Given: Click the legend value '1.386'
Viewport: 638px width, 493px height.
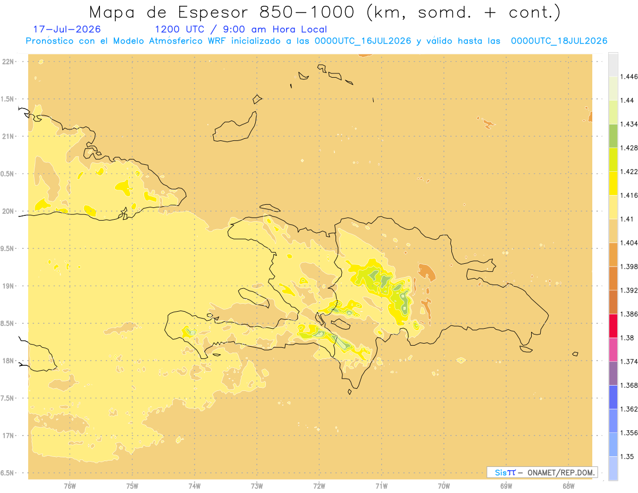Looking at the screenshot, I should pos(629,314).
